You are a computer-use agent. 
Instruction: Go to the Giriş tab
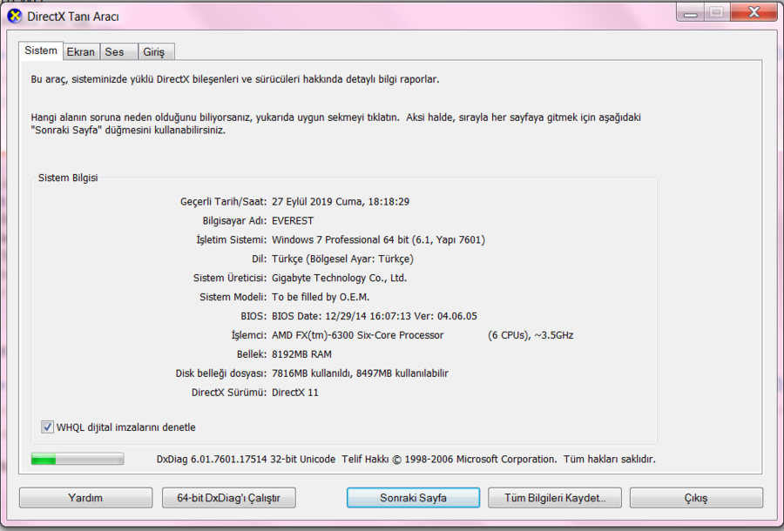point(156,52)
